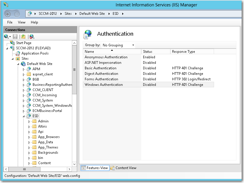The width and height of the screenshot is (244, 183).
Task: Click the Start Page tree icon
Action: (12, 43)
